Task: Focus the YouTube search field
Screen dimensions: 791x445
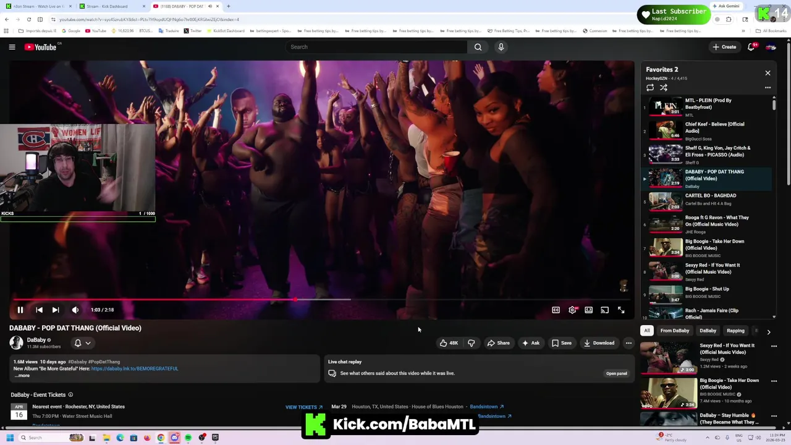Action: click(376, 47)
